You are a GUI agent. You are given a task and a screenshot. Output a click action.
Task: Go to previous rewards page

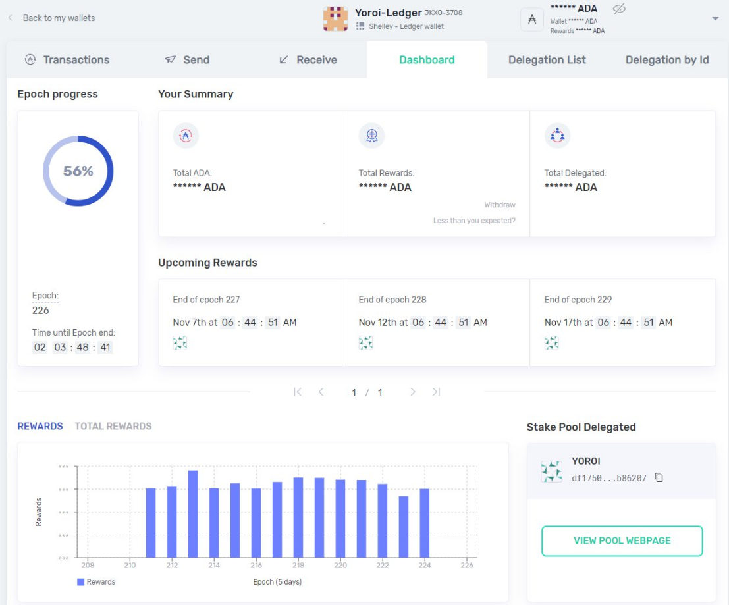[x=321, y=392]
